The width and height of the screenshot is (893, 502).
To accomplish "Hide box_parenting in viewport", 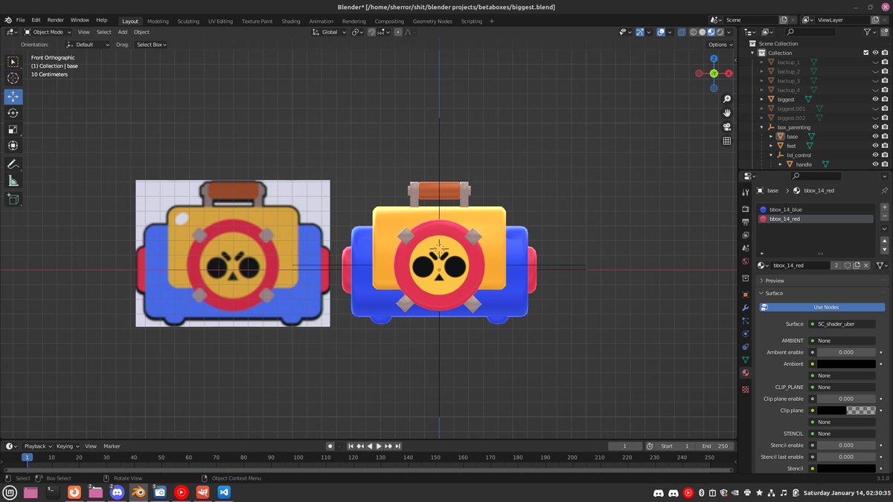I will (x=875, y=127).
